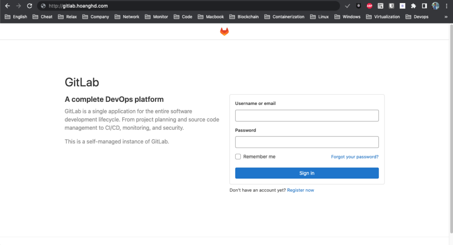
Task: Click the checkmark extension icon
Action: [x=347, y=6]
